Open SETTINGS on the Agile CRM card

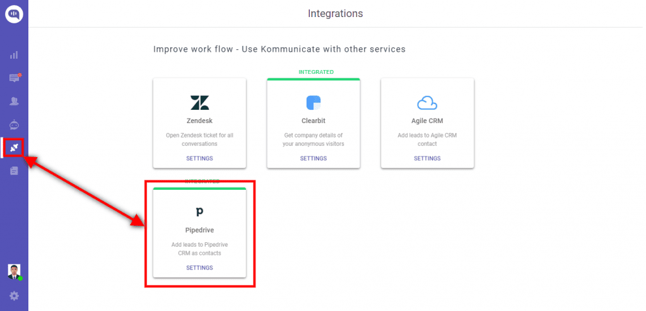pyautogui.click(x=427, y=158)
